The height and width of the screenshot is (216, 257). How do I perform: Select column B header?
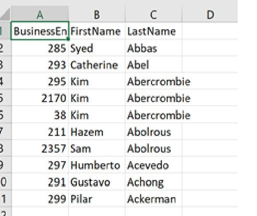coord(97,15)
